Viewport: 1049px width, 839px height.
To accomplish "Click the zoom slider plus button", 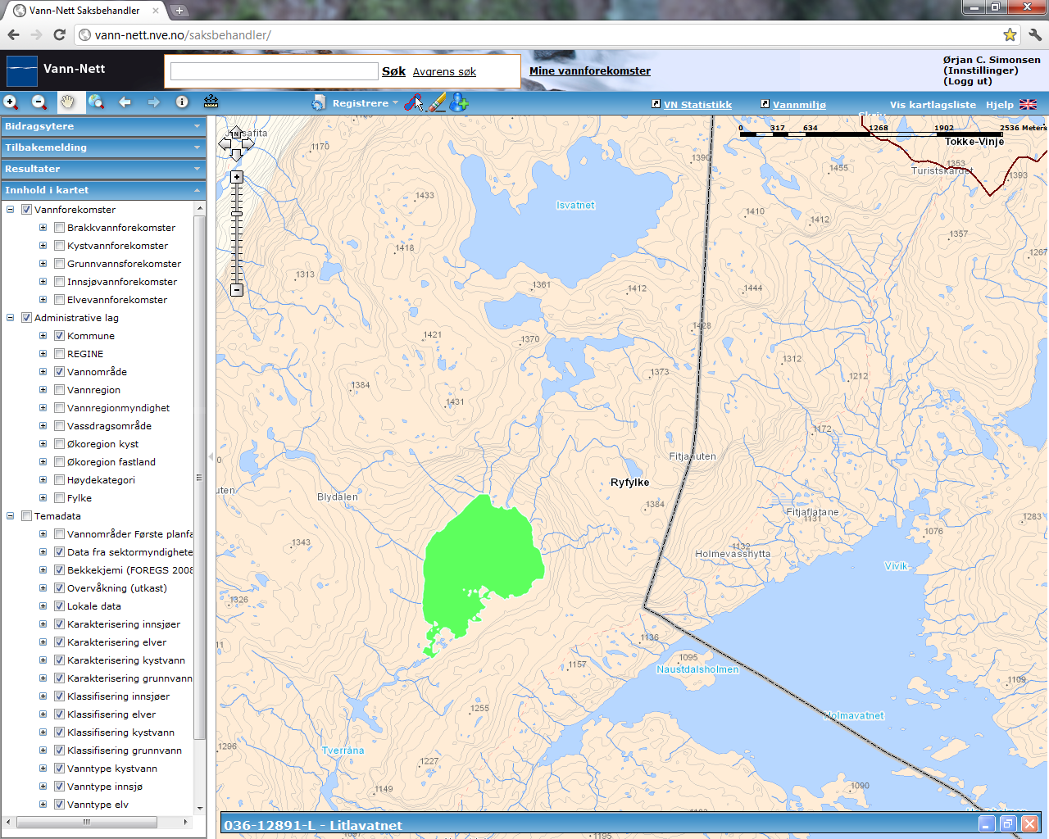I will click(x=237, y=177).
